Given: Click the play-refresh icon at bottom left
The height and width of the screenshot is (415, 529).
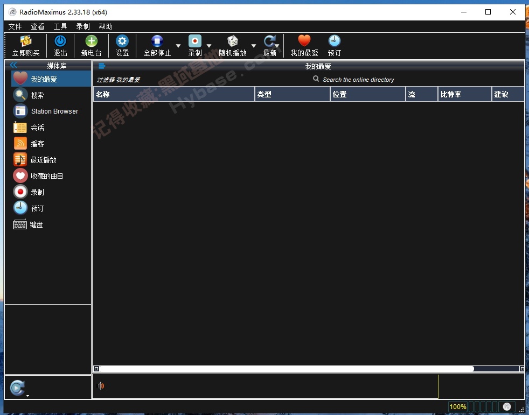Looking at the screenshot, I should 17,388.
